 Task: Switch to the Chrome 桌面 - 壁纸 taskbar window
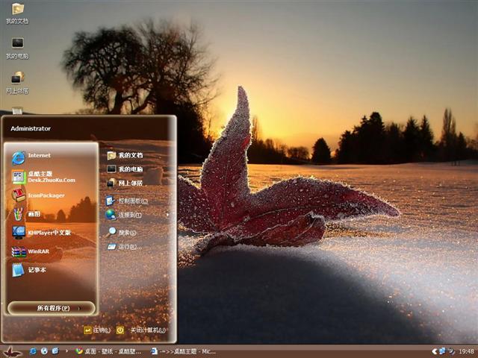click(108, 351)
